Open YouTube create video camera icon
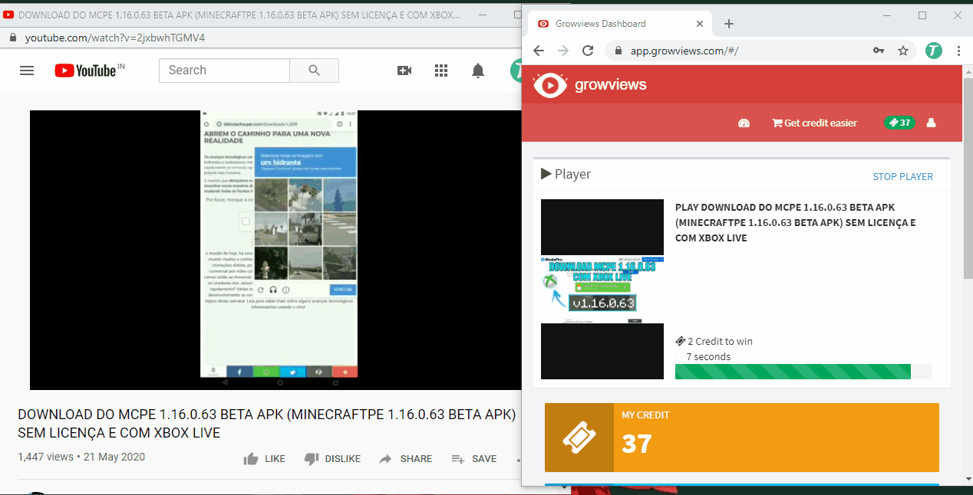Image resolution: width=973 pixels, height=495 pixels. (x=404, y=70)
